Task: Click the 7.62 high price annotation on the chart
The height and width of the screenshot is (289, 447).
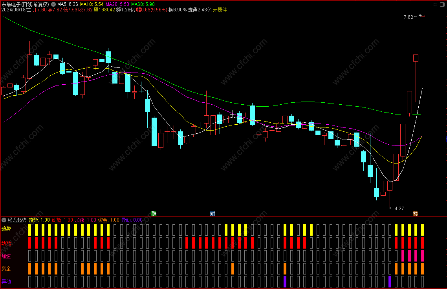Action: (x=408, y=17)
